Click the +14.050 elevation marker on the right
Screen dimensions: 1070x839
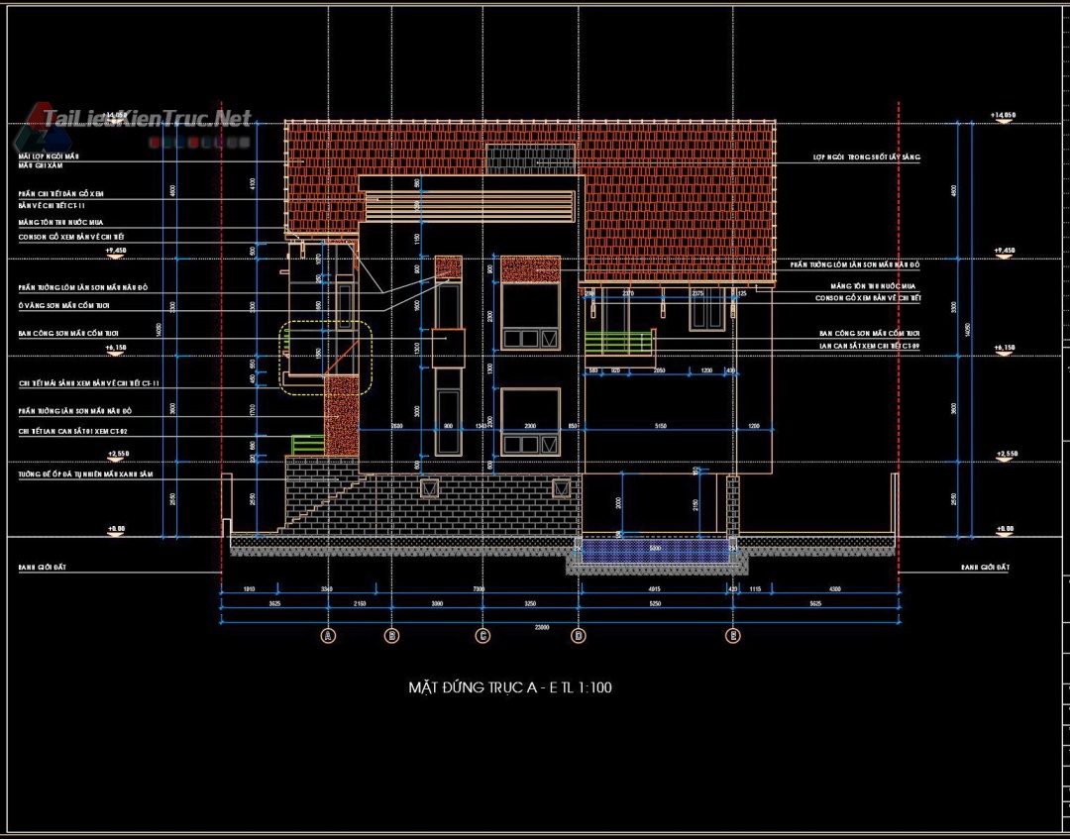(1004, 116)
